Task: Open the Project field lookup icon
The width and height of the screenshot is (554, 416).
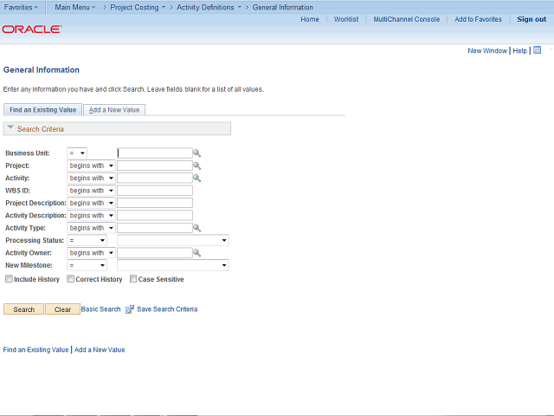Action: pos(197,166)
